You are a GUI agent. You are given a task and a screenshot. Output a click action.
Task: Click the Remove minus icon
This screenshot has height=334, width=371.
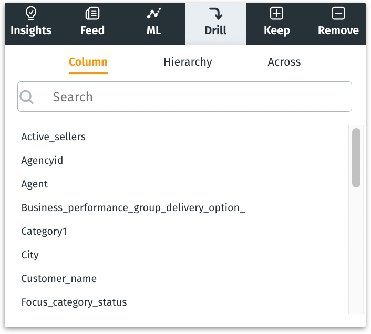click(x=338, y=14)
